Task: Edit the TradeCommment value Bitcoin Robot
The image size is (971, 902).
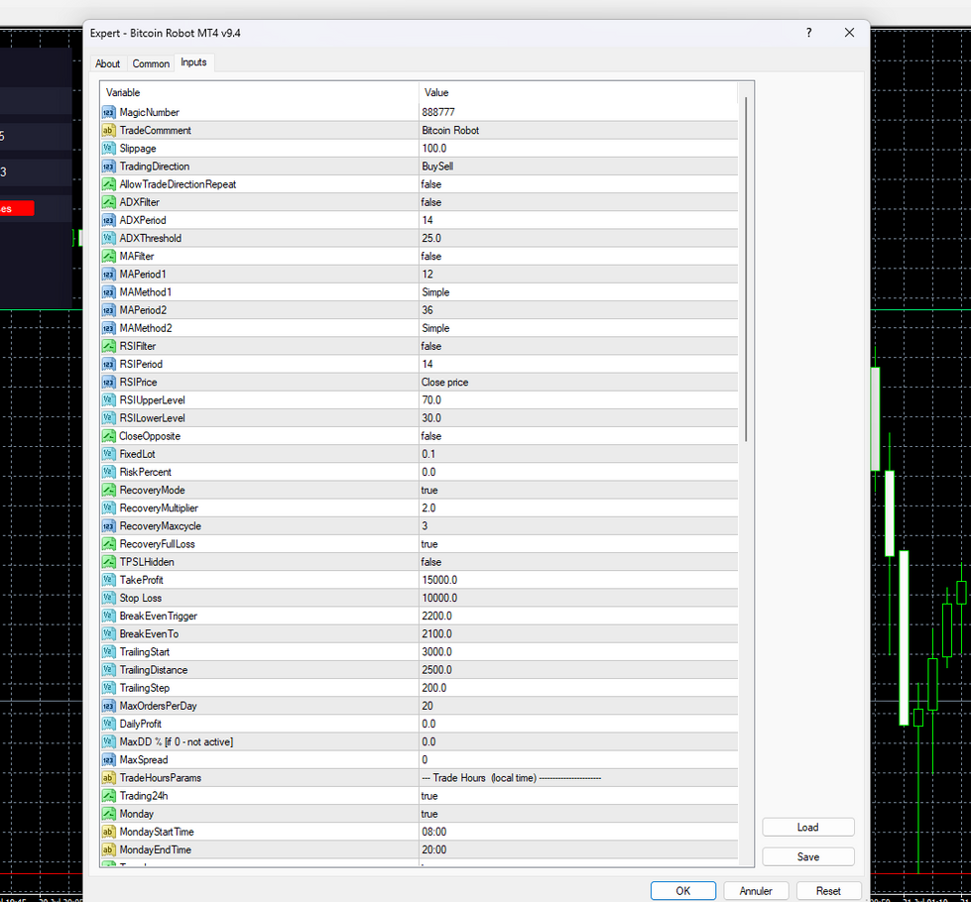Action: [578, 131]
